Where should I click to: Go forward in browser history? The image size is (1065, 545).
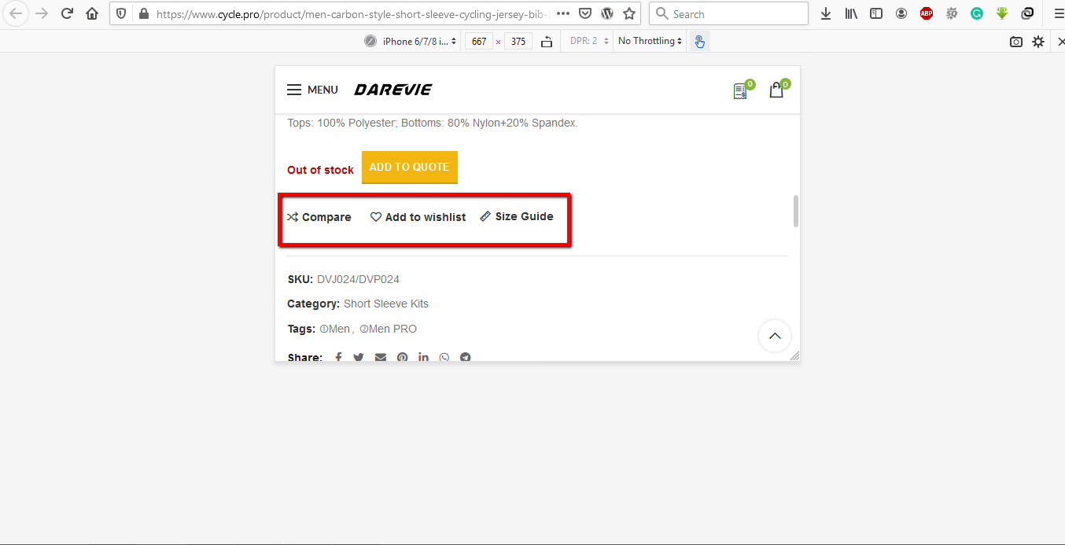point(42,13)
